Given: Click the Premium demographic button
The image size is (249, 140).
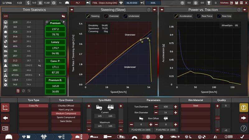Looking at the screenshot, I should (x=56, y=23).
